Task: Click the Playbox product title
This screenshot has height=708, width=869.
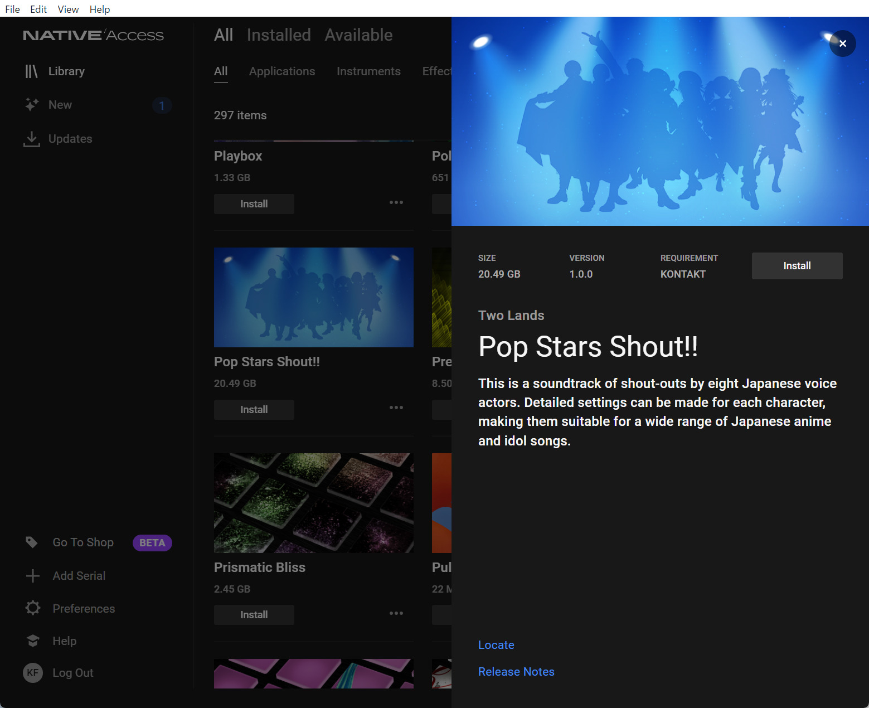Action: click(x=238, y=156)
